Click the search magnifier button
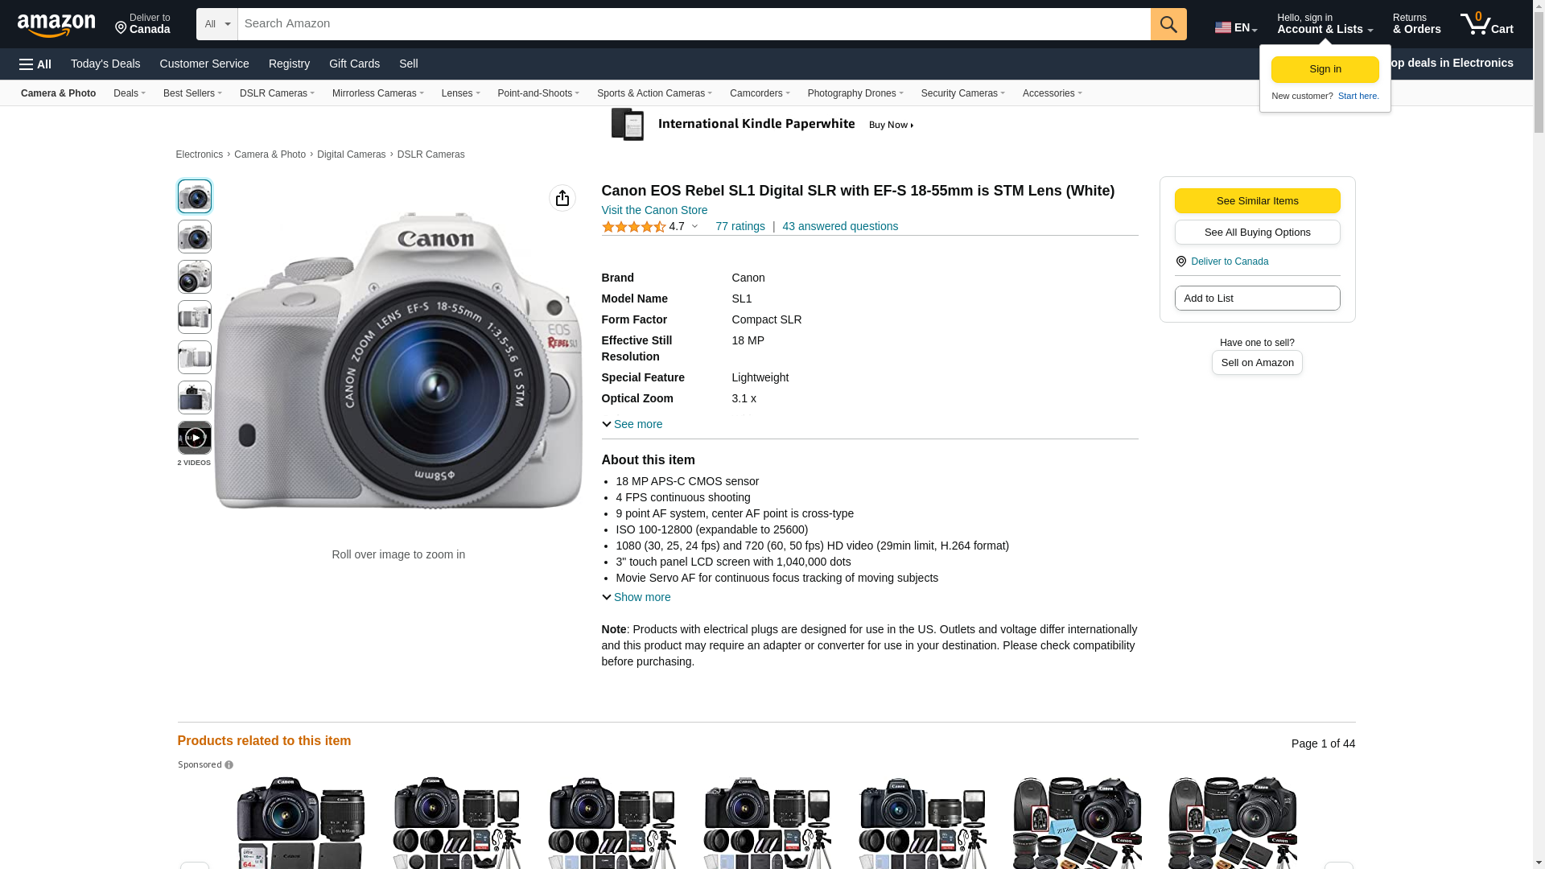Image resolution: width=1545 pixels, height=869 pixels. click(x=1168, y=24)
